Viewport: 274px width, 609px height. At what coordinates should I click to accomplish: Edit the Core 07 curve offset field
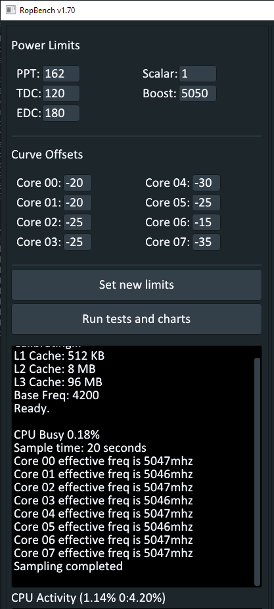(206, 242)
